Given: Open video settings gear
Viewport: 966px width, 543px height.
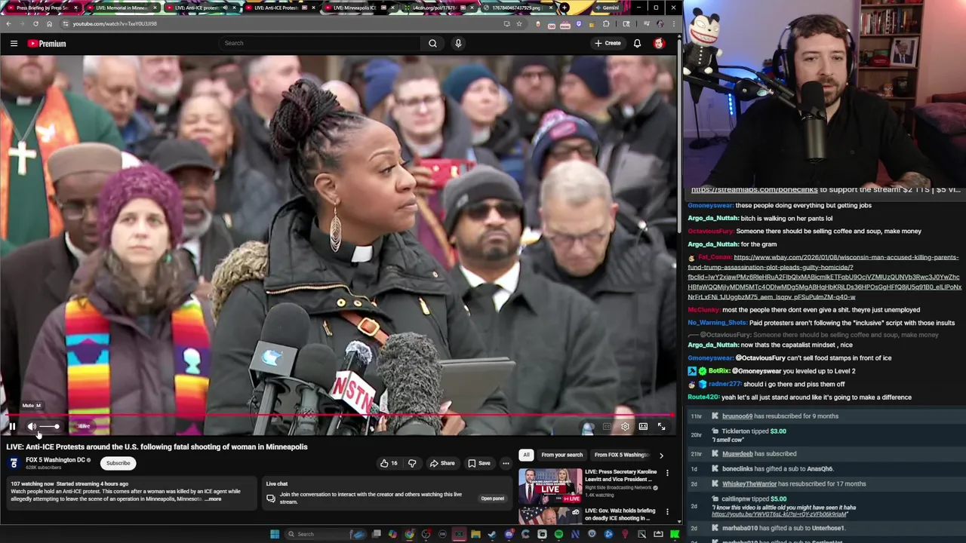Looking at the screenshot, I should point(625,427).
